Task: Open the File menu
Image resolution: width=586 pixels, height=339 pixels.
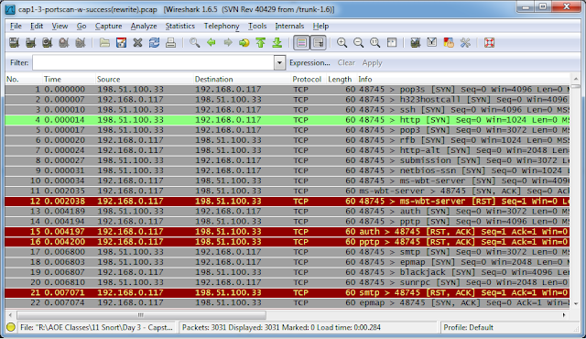Action: (16, 27)
